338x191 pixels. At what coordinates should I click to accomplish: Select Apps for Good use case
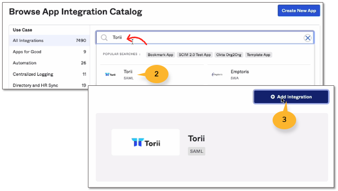coord(49,52)
